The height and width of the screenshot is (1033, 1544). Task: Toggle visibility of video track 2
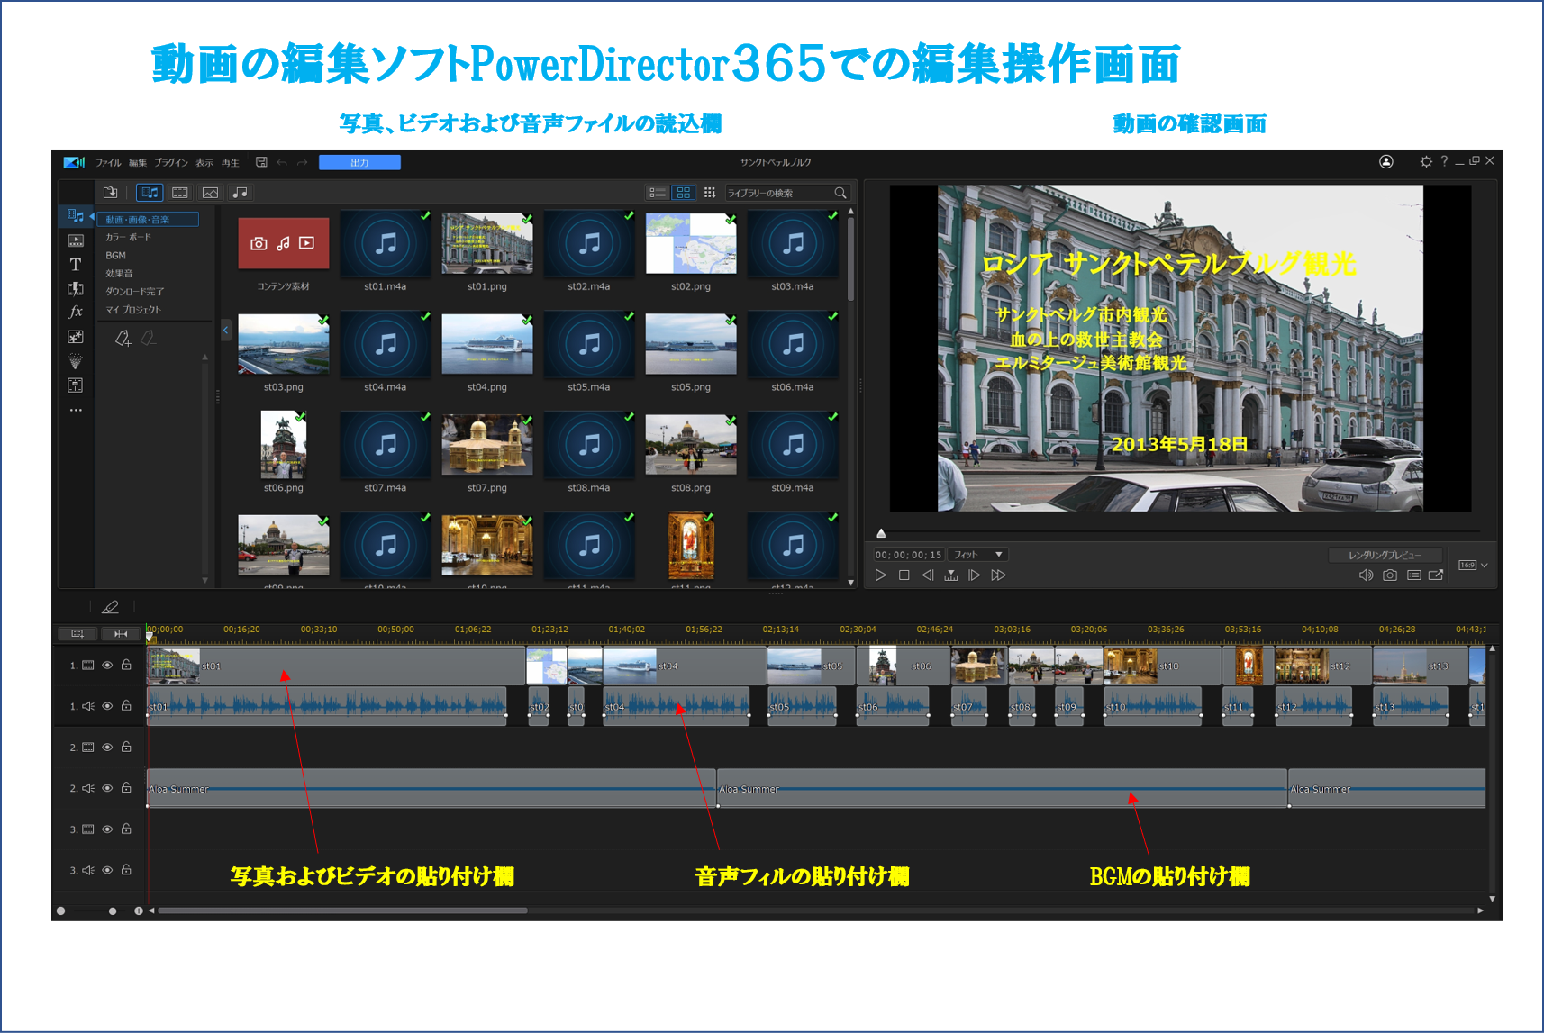pos(107,748)
